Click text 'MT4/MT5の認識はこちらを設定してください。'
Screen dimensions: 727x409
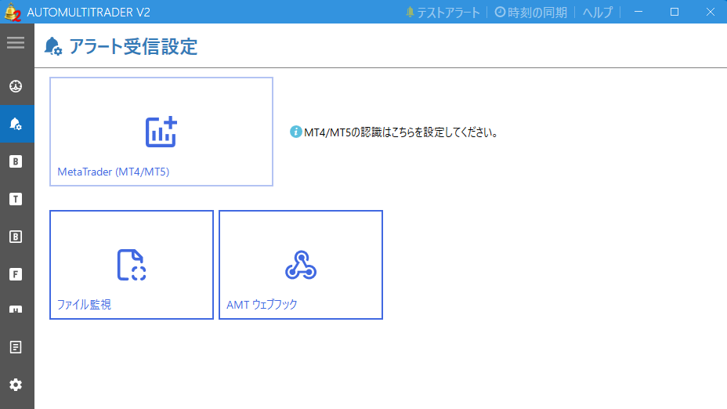click(x=401, y=132)
